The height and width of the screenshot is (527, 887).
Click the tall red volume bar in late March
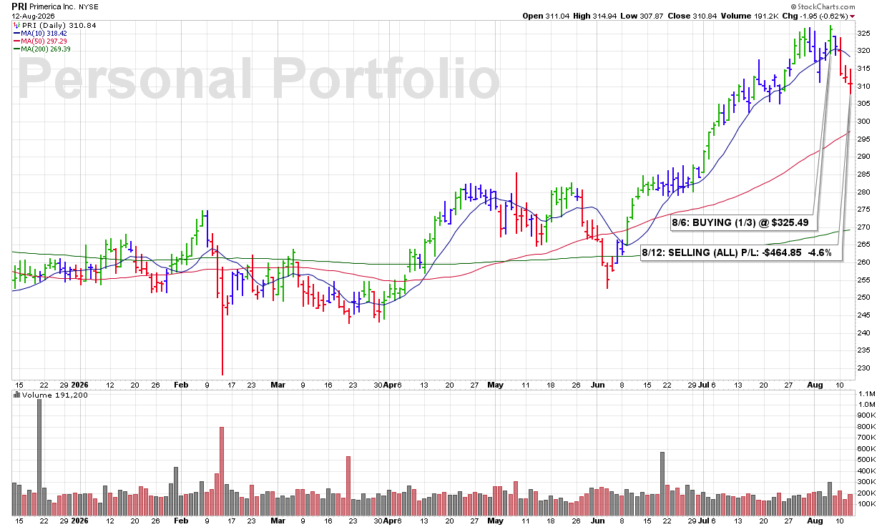(348, 486)
